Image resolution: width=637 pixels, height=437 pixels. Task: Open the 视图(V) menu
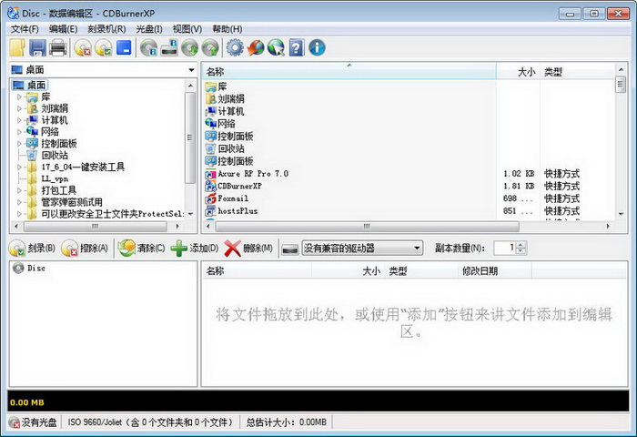[x=187, y=29]
